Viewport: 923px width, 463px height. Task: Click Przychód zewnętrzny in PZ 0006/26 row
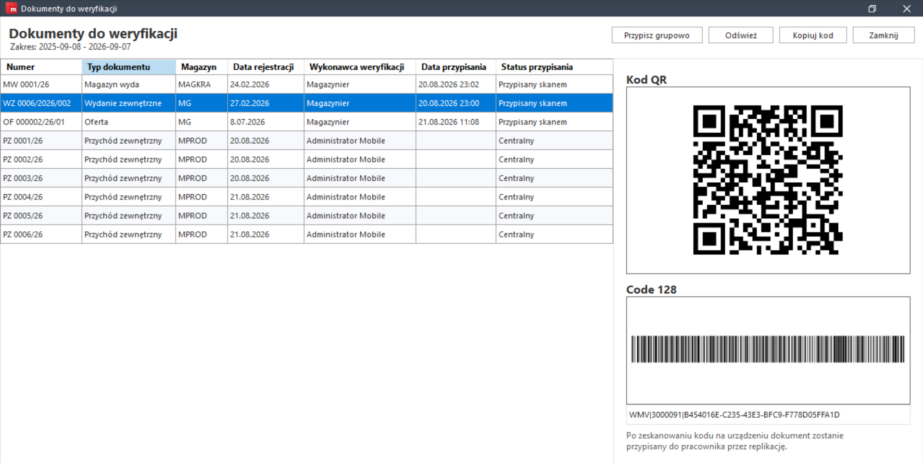129,234
